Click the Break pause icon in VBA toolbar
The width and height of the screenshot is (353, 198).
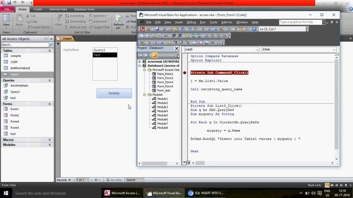pyautogui.click(x=210, y=29)
